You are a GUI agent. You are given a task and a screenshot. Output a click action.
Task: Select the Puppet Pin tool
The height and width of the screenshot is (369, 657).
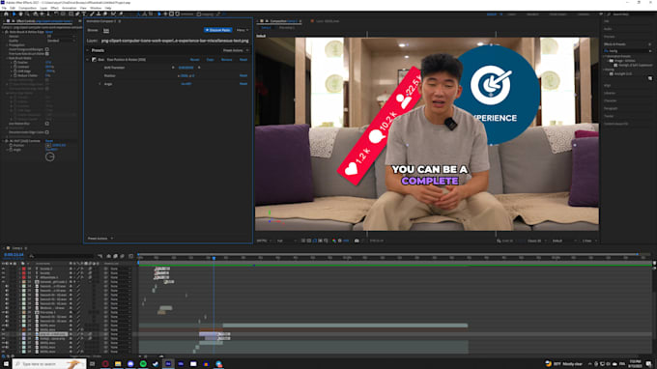click(x=121, y=14)
